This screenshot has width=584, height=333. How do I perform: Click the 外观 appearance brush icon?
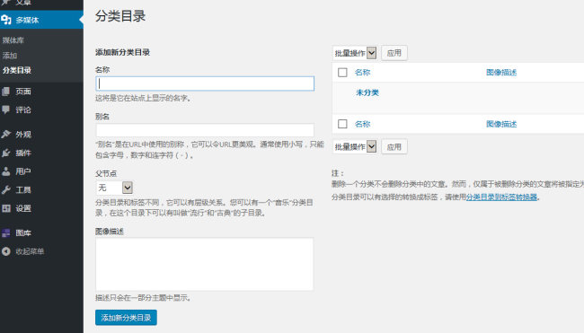[5, 135]
